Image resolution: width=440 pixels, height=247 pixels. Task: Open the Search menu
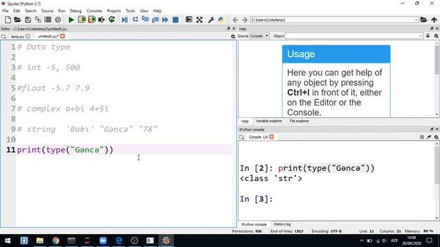click(30, 11)
